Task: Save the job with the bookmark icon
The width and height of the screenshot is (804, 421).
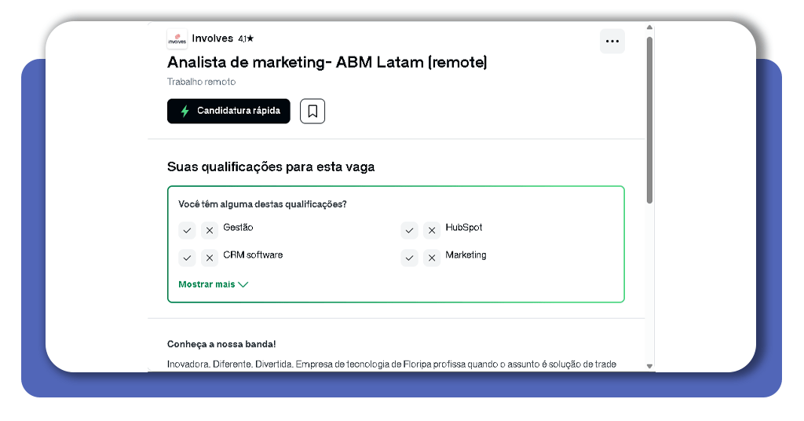Action: pyautogui.click(x=312, y=112)
